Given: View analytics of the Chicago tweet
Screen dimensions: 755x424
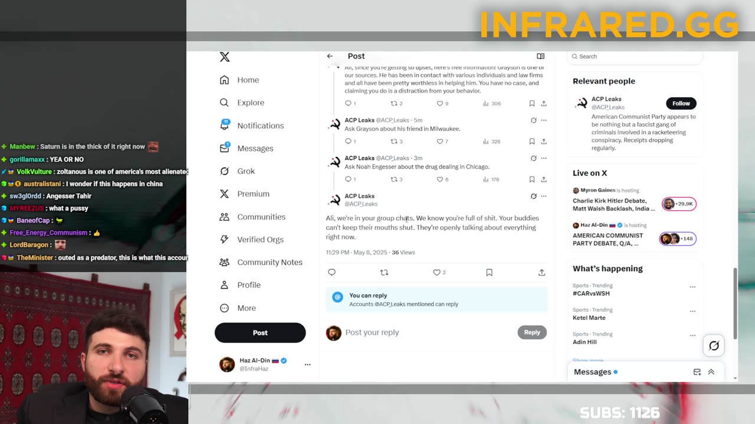Looking at the screenshot, I should click(x=491, y=179).
